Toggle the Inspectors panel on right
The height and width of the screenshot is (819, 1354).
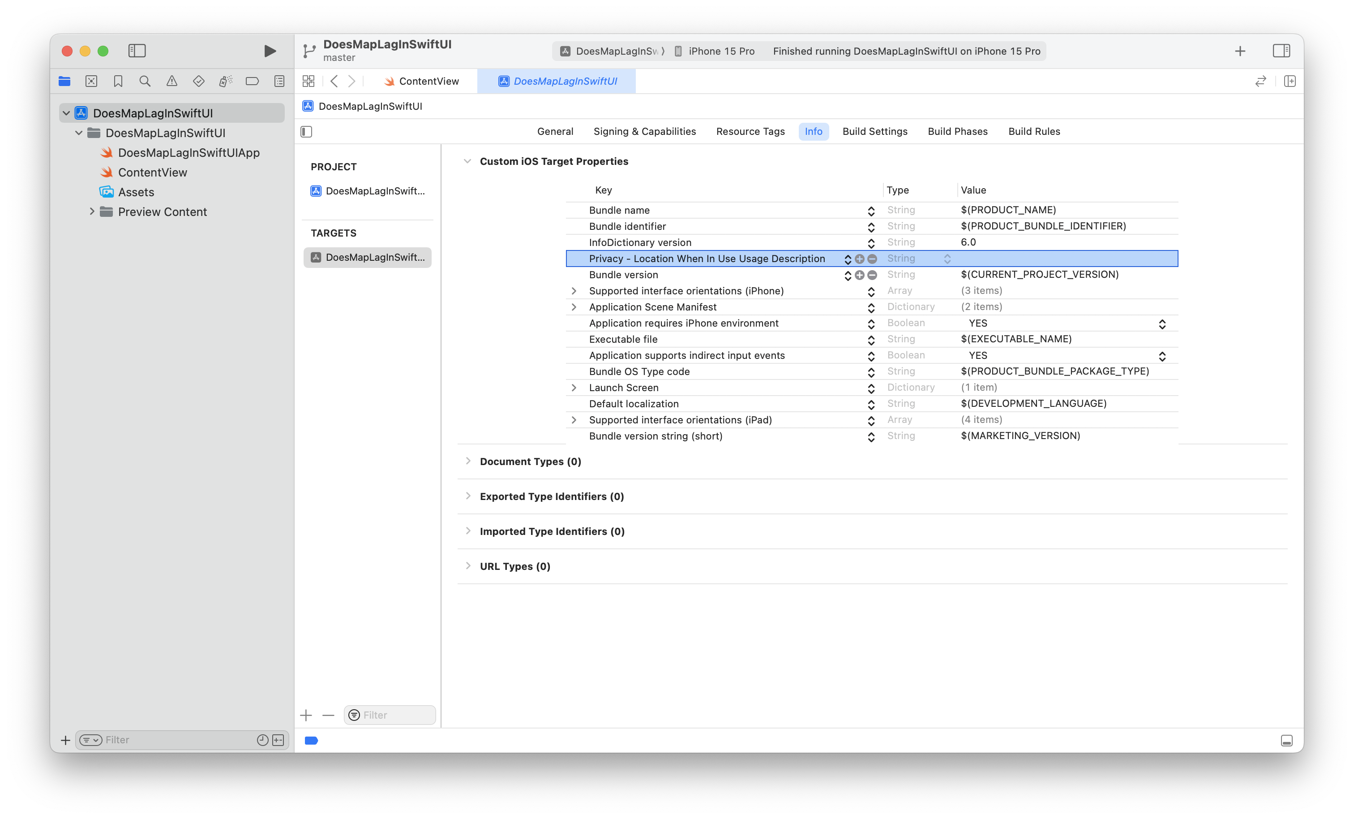(x=1281, y=51)
